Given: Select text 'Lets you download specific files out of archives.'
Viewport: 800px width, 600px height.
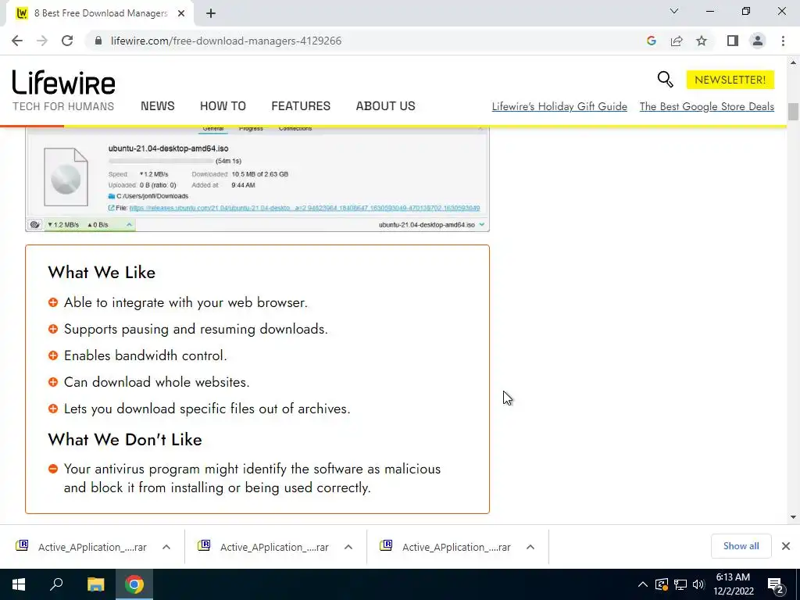Looking at the screenshot, I should coord(207,409).
